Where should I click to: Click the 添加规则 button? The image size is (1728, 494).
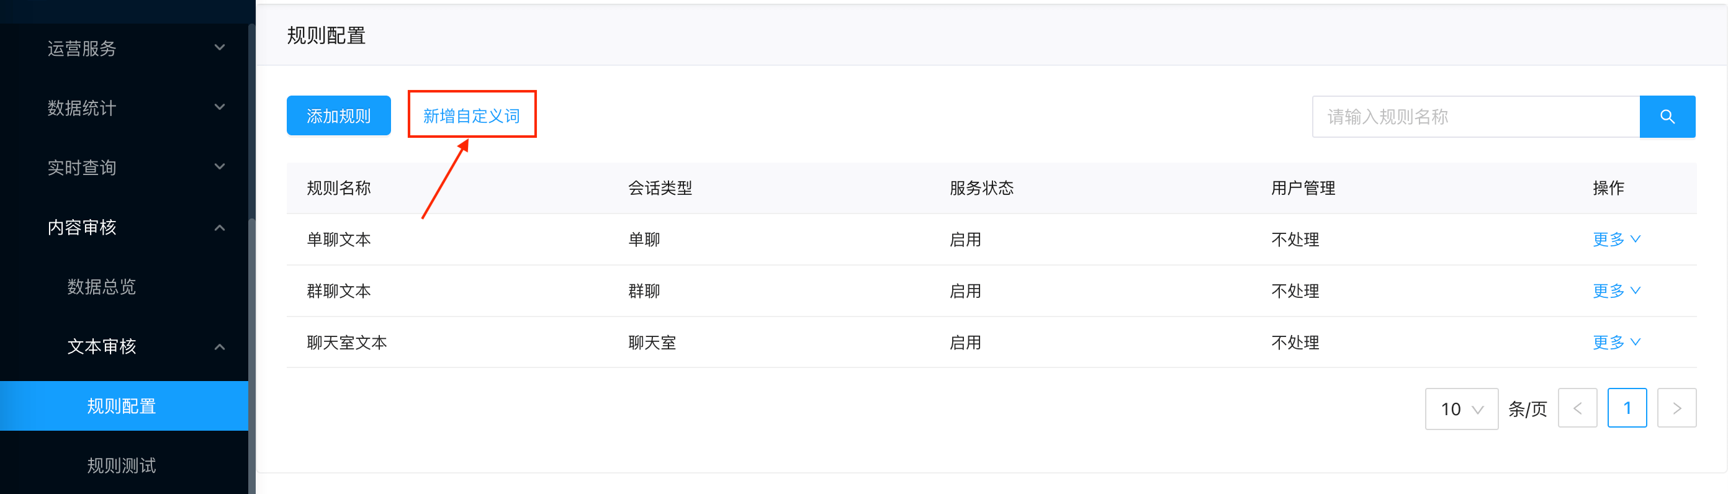[339, 116]
